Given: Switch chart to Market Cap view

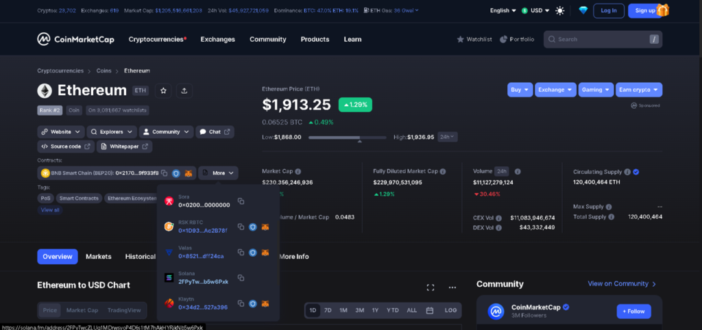Looking at the screenshot, I should click(x=82, y=310).
